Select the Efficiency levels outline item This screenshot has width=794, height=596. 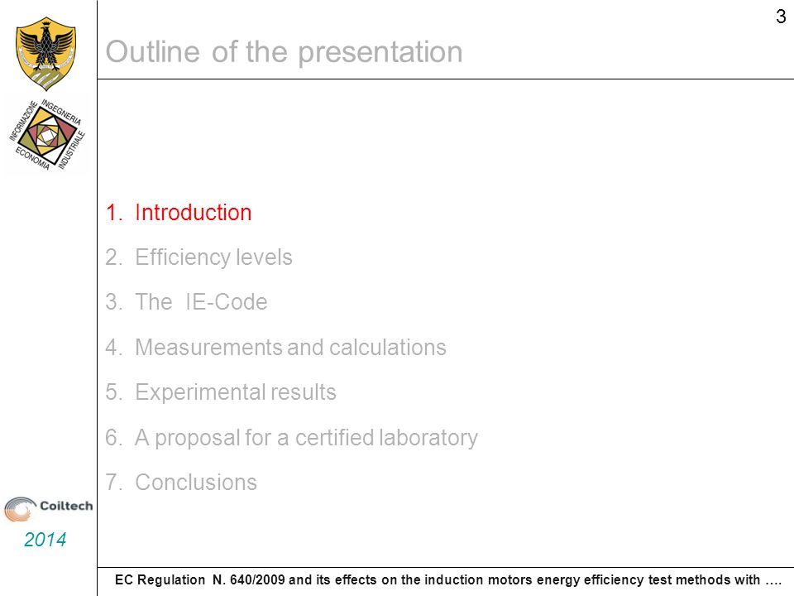point(213,257)
